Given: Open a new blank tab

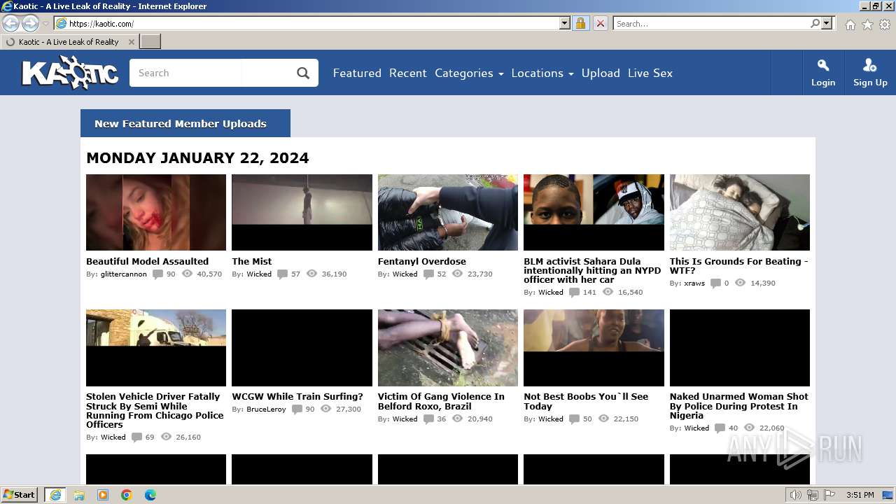Looking at the screenshot, I should pos(150,42).
